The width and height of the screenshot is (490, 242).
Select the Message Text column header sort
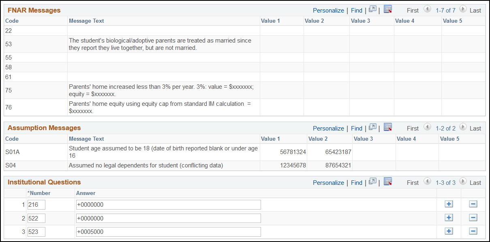tap(86, 21)
